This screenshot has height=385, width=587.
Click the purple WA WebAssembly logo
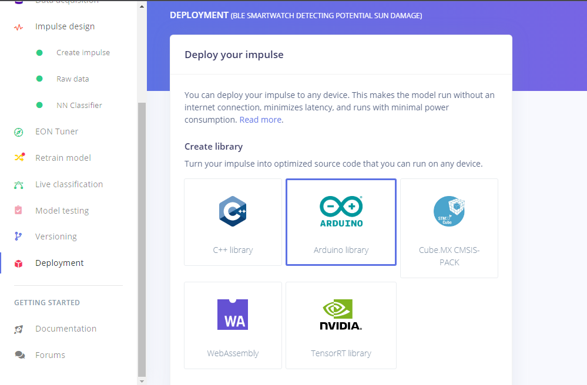(x=233, y=315)
